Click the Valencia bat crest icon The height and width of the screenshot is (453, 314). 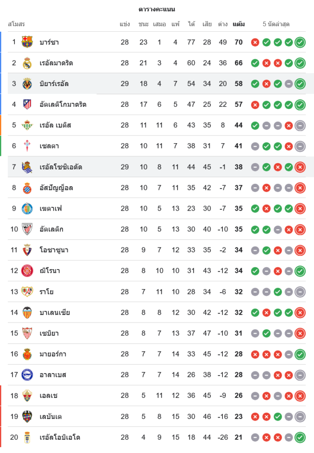[27, 313]
